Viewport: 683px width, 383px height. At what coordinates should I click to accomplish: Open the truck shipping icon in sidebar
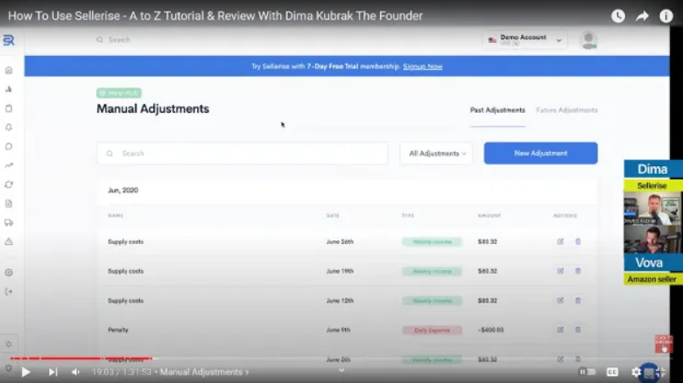tap(9, 222)
